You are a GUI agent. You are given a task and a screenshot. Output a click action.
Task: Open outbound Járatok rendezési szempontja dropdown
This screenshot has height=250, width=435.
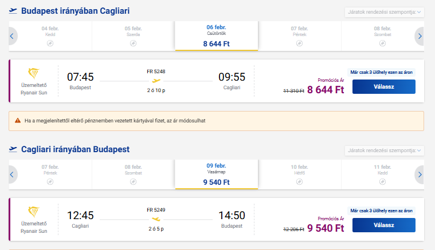pyautogui.click(x=384, y=12)
